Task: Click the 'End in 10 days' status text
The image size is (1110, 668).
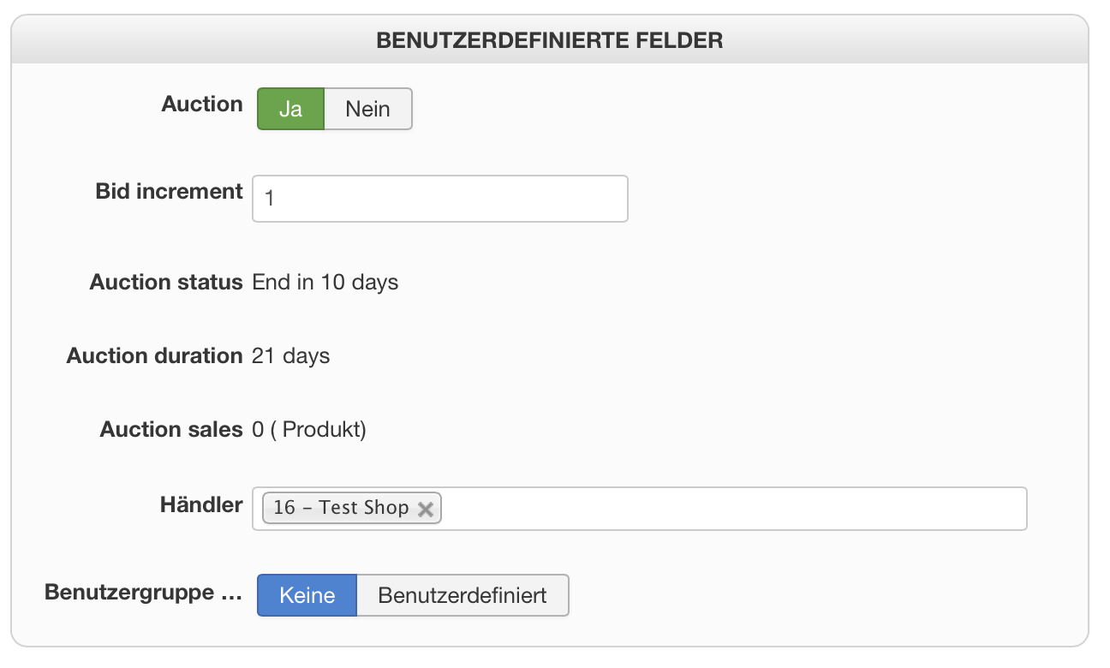Action: pos(325,282)
